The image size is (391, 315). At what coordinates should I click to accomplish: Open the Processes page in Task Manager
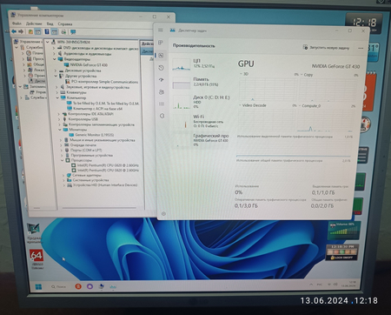tap(161, 43)
